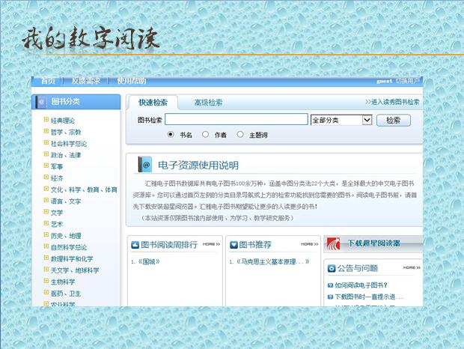Click the 图书推荐 panel icon
Viewport: 464px width, 349px height.
(x=234, y=244)
